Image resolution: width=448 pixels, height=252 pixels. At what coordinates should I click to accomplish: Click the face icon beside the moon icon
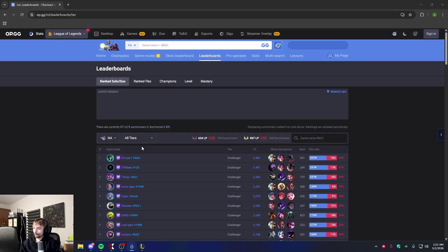point(394,34)
